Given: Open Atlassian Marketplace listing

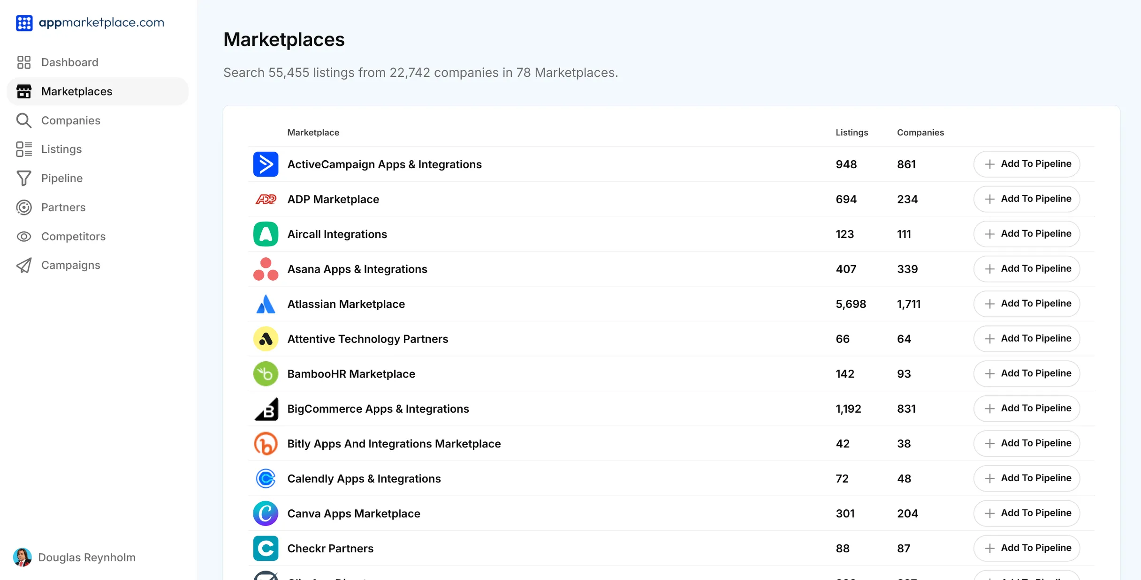Looking at the screenshot, I should point(346,304).
